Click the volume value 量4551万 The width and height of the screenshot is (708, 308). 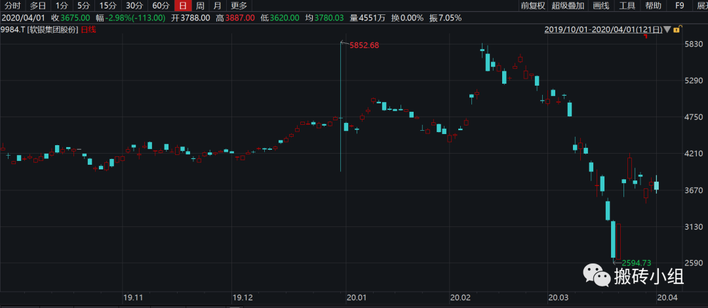click(366, 18)
